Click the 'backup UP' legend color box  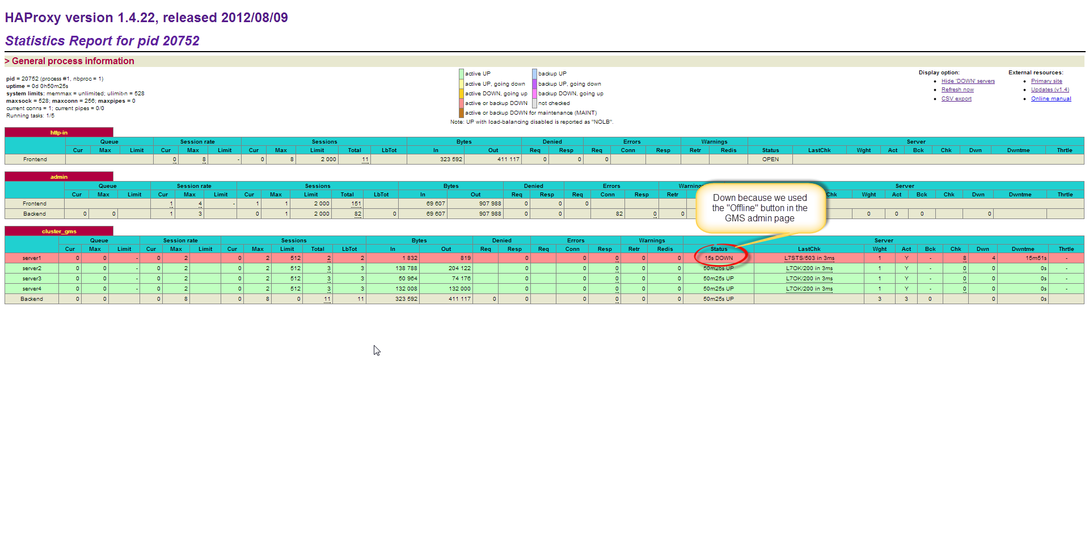[x=534, y=74]
